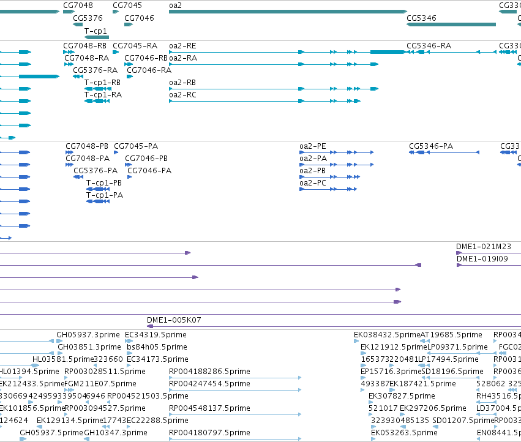Click the RP004188286.5prime EST label

(x=209, y=372)
